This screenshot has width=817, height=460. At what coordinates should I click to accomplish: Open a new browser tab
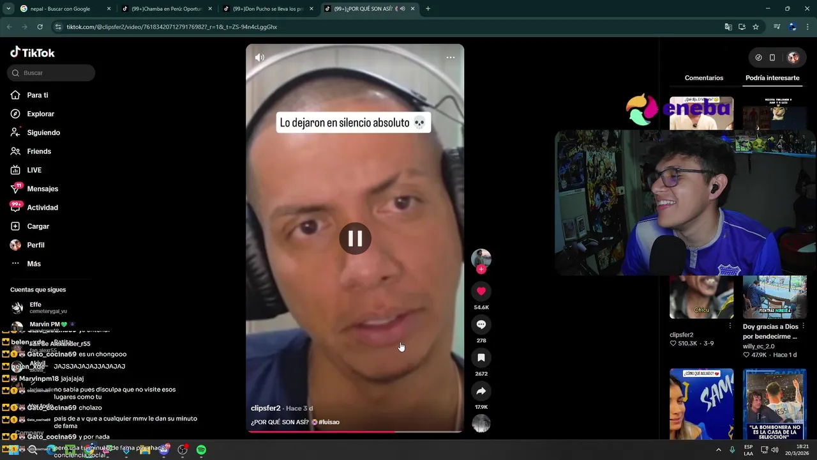coord(428,9)
